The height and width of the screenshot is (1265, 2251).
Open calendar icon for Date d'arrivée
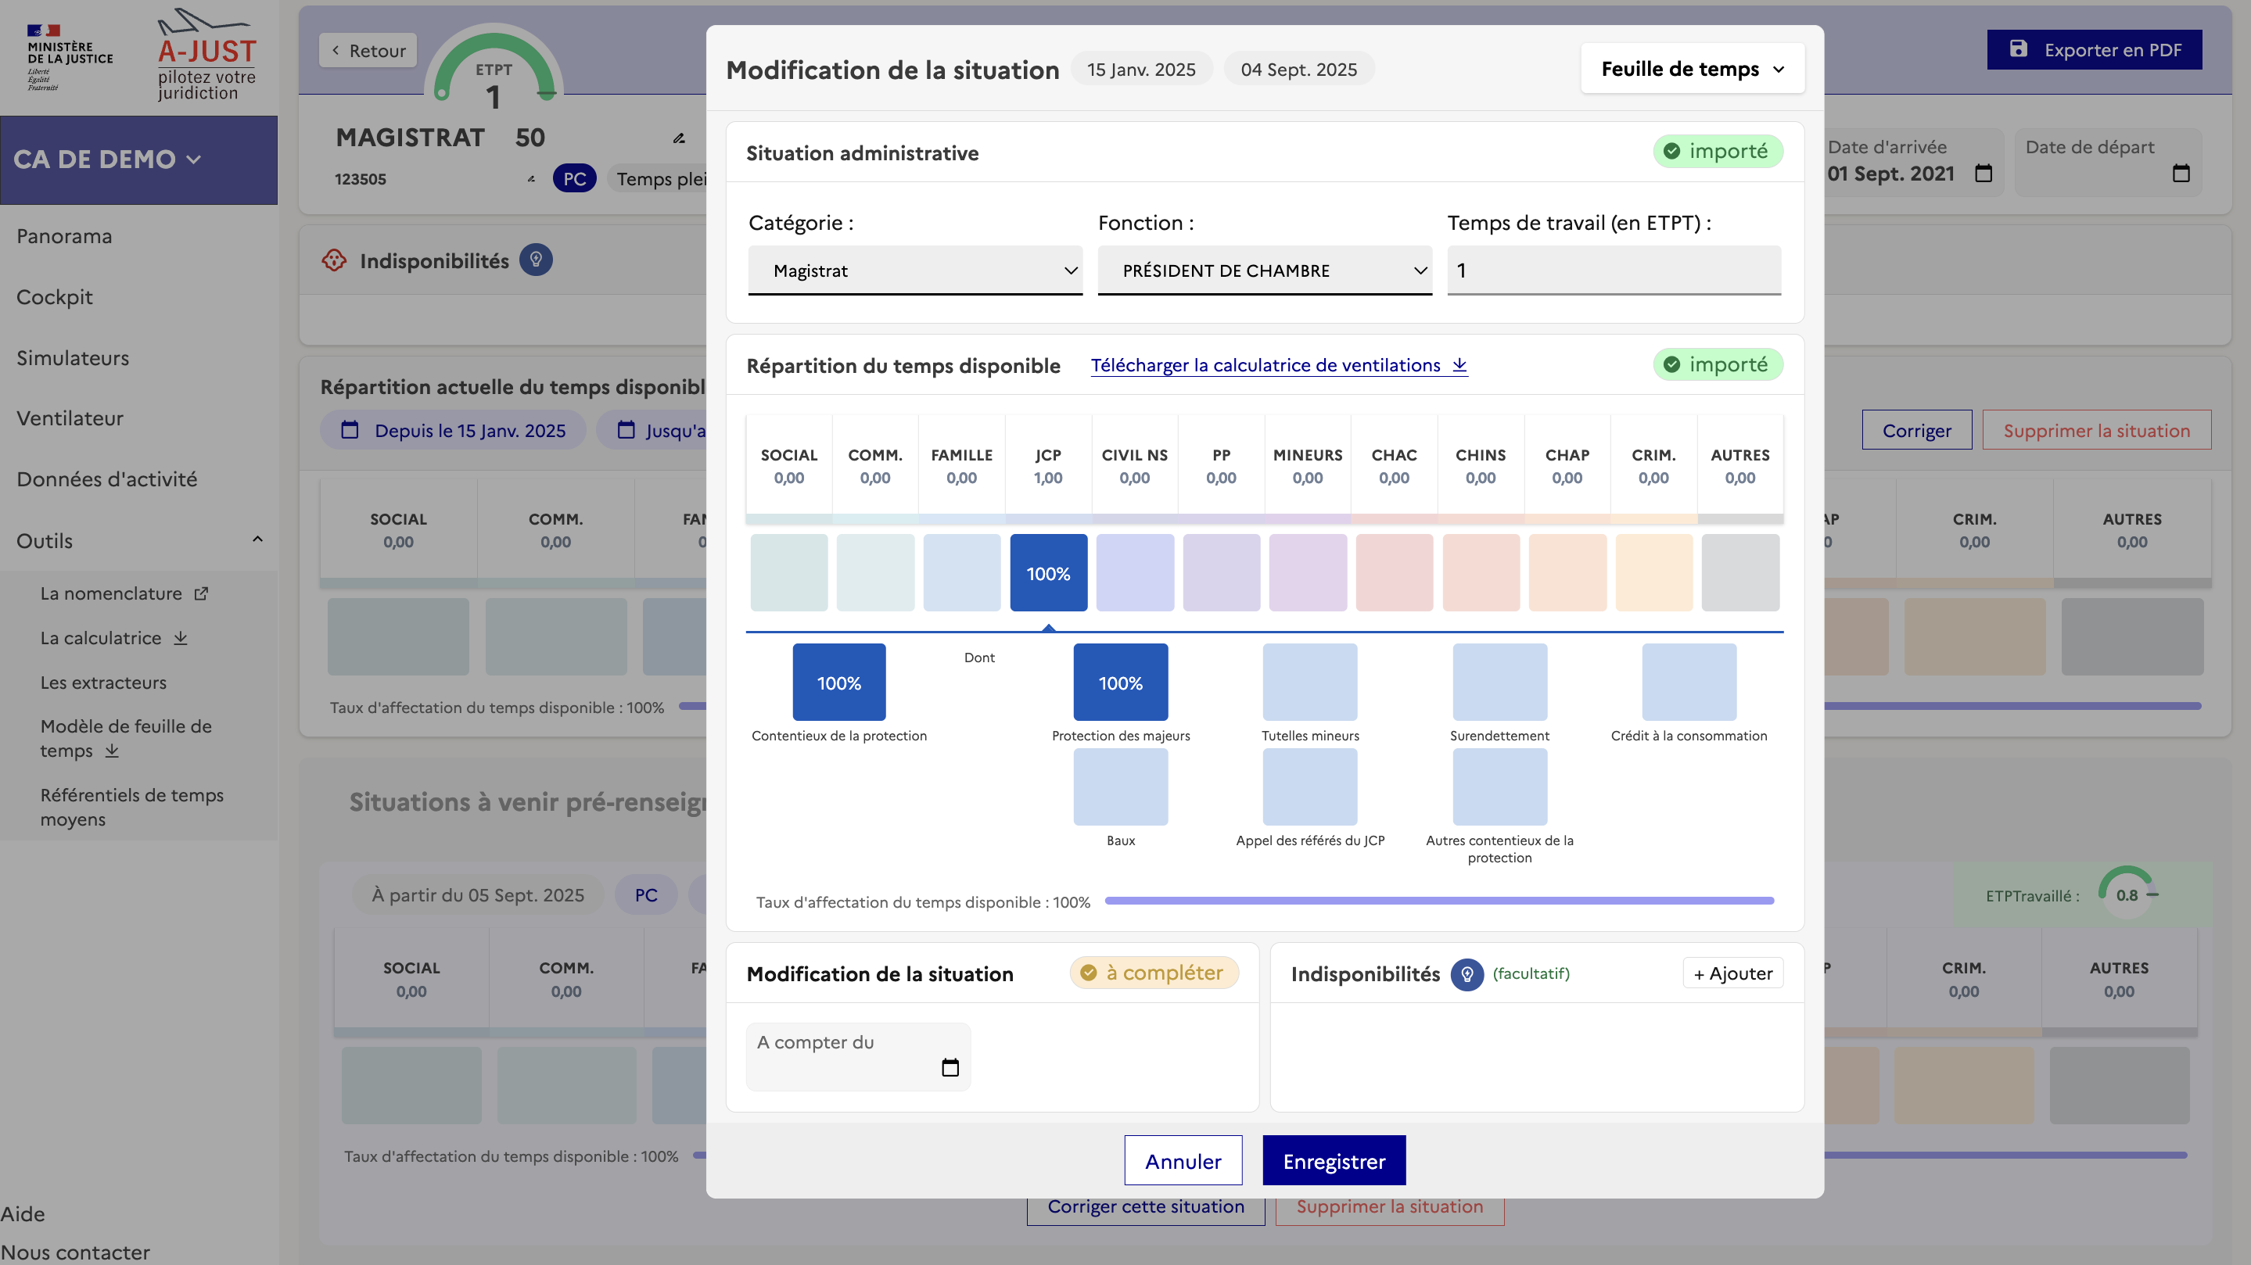click(x=1984, y=173)
